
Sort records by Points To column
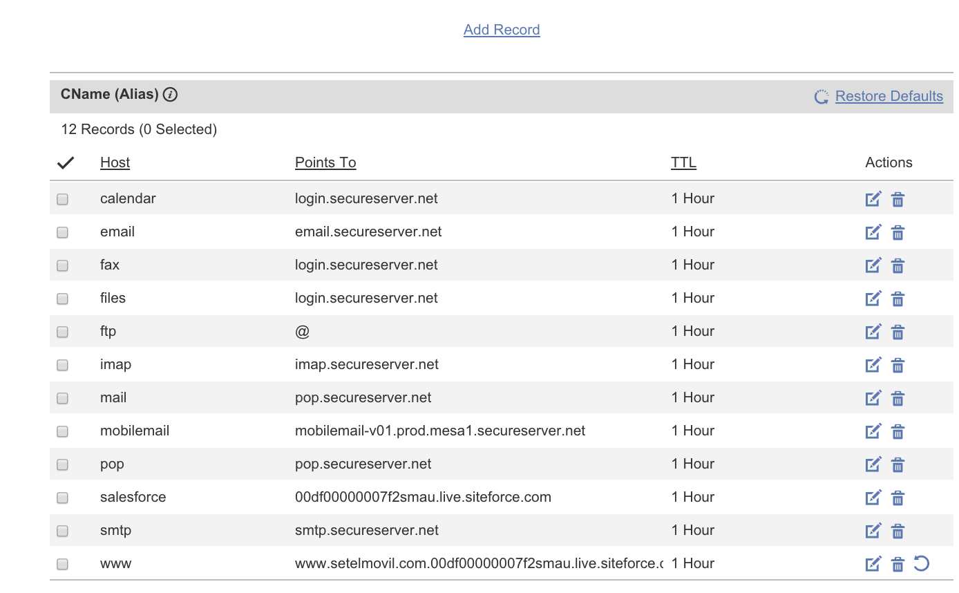tap(325, 162)
